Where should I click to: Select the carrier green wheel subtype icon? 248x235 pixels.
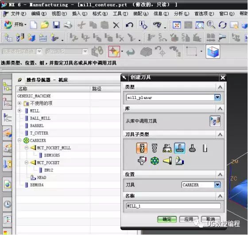click(155, 161)
